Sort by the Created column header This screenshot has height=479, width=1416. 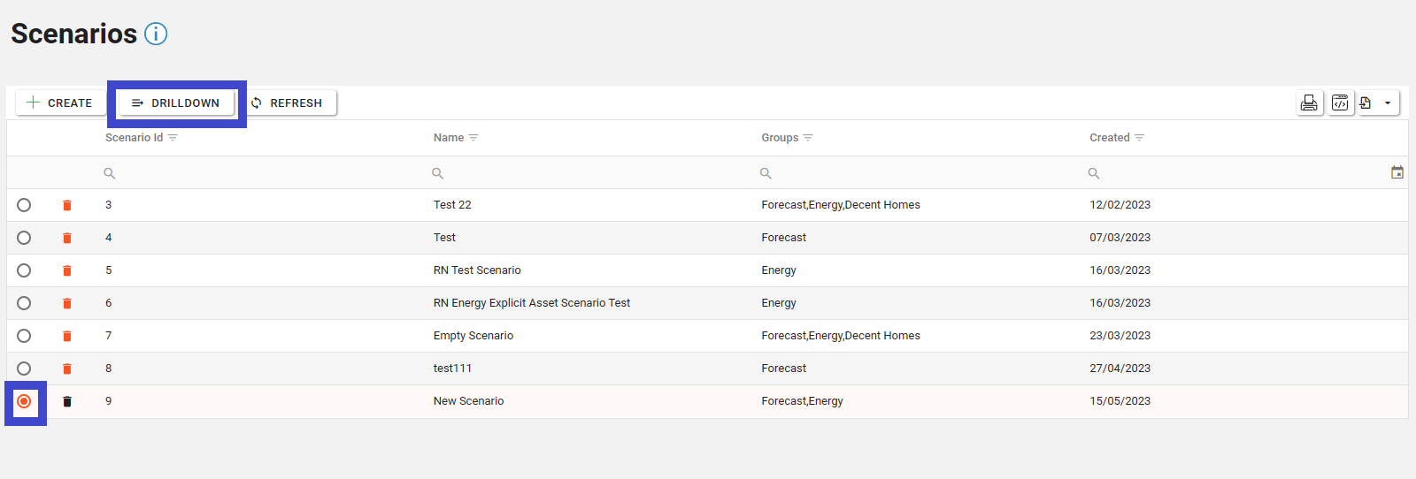[1109, 138]
